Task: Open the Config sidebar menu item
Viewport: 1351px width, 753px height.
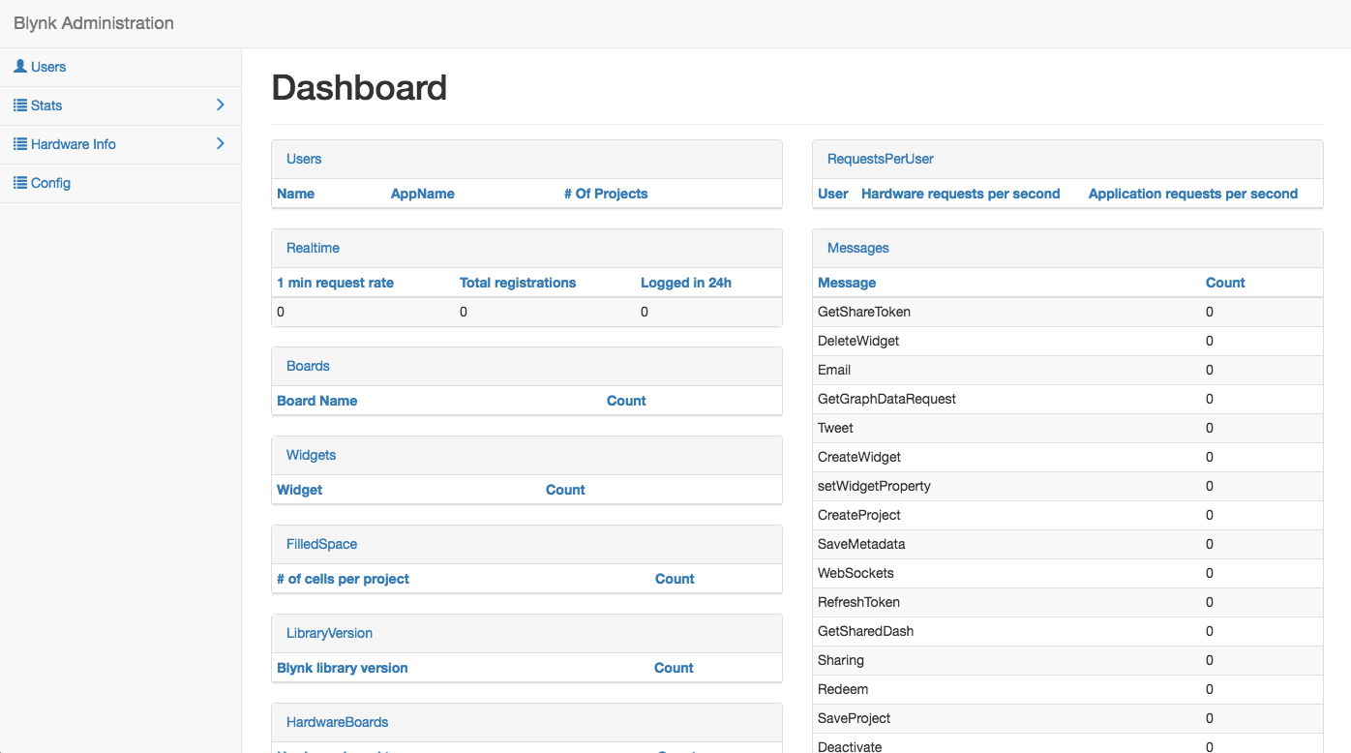Action: click(120, 183)
